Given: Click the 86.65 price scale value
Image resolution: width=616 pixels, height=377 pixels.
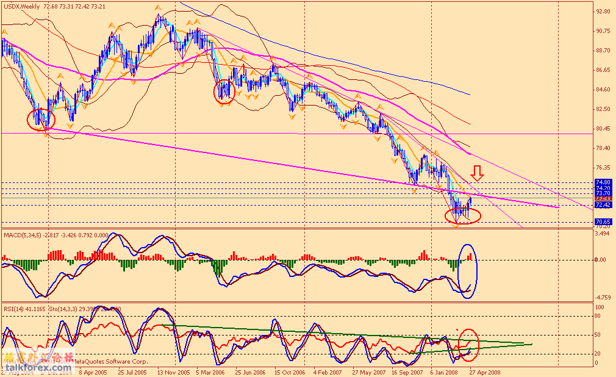Looking at the screenshot, I should click(x=603, y=70).
